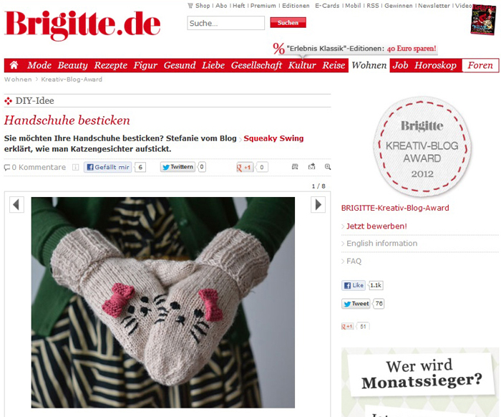The image size is (501, 417).
Task: Click the info icon next to Kommentare
Action: (75, 167)
